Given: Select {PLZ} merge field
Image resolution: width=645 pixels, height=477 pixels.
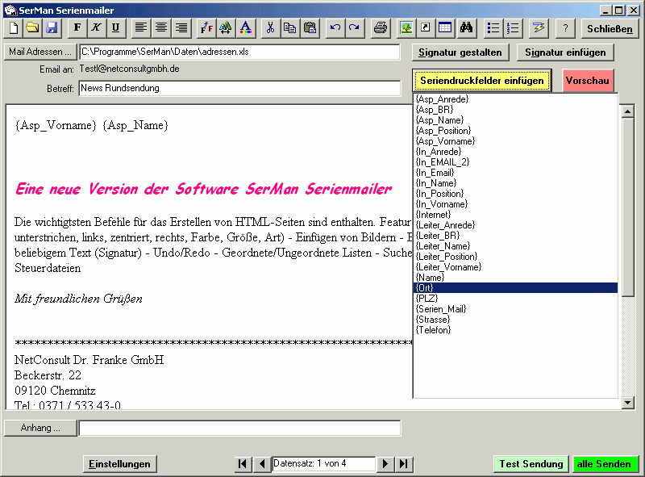Looking at the screenshot, I should pos(515,299).
